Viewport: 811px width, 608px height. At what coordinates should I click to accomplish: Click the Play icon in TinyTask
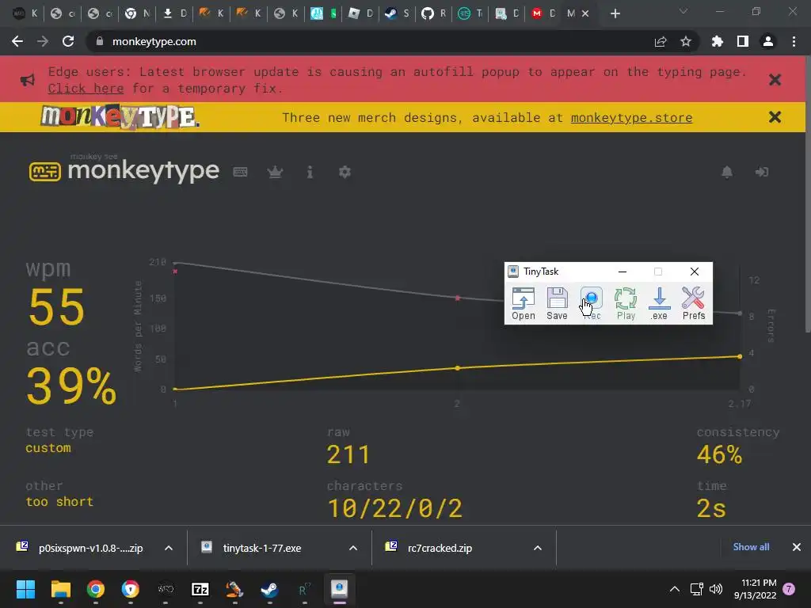(626, 303)
